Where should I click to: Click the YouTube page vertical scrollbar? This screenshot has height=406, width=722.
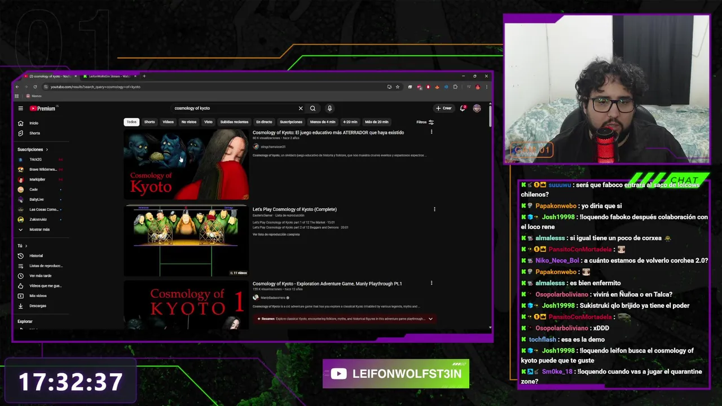[x=490, y=116]
